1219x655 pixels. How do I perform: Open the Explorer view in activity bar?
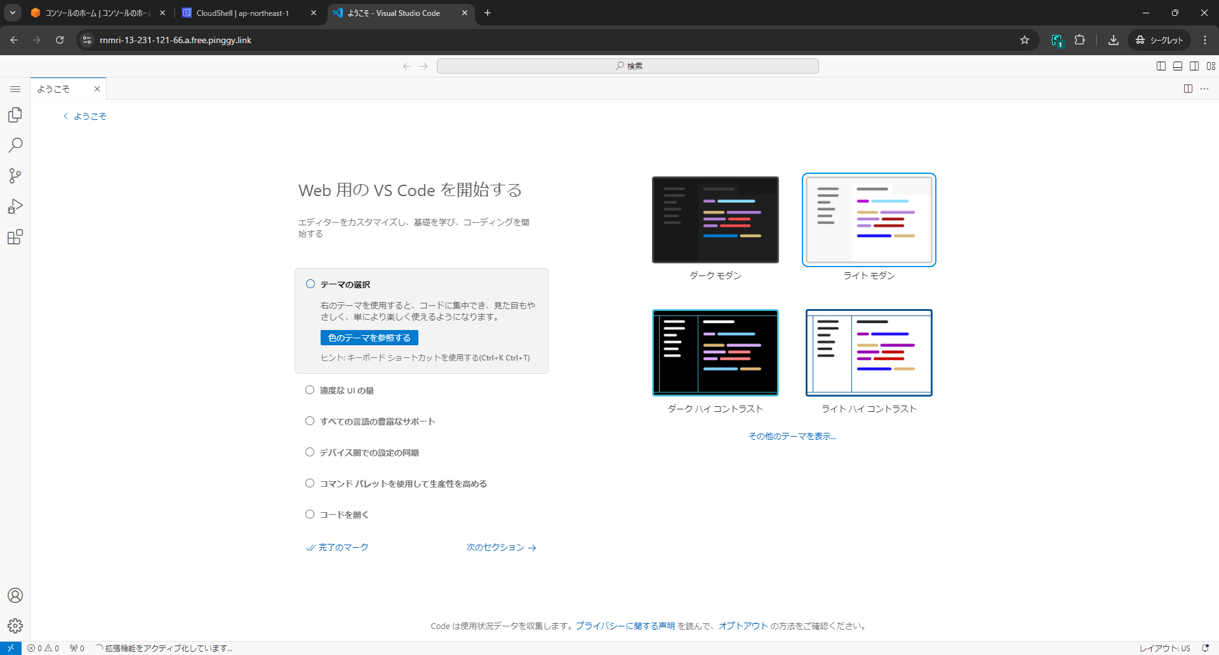(x=15, y=115)
